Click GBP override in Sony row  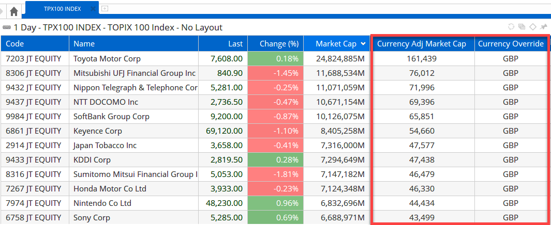pyautogui.click(x=511, y=218)
